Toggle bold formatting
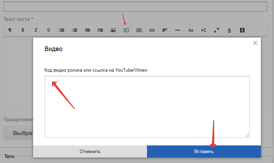Image resolution: width=274 pixels, height=163 pixels. [23, 30]
